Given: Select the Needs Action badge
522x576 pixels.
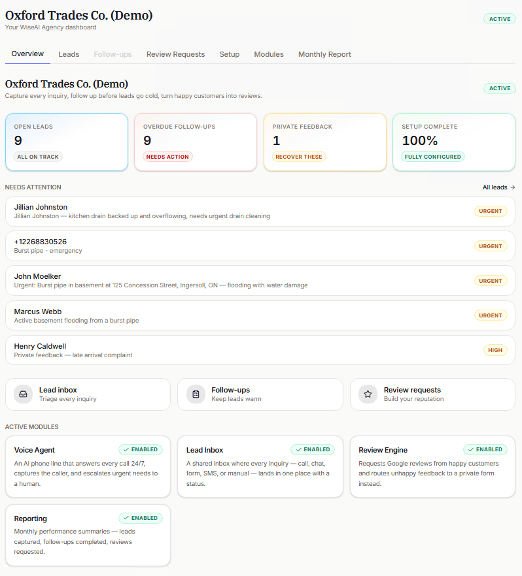Looking at the screenshot, I should point(167,157).
